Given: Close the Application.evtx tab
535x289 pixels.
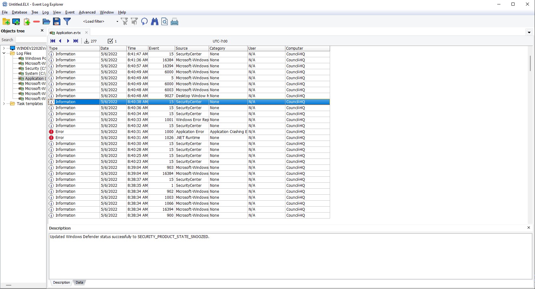Looking at the screenshot, I should 86,32.
